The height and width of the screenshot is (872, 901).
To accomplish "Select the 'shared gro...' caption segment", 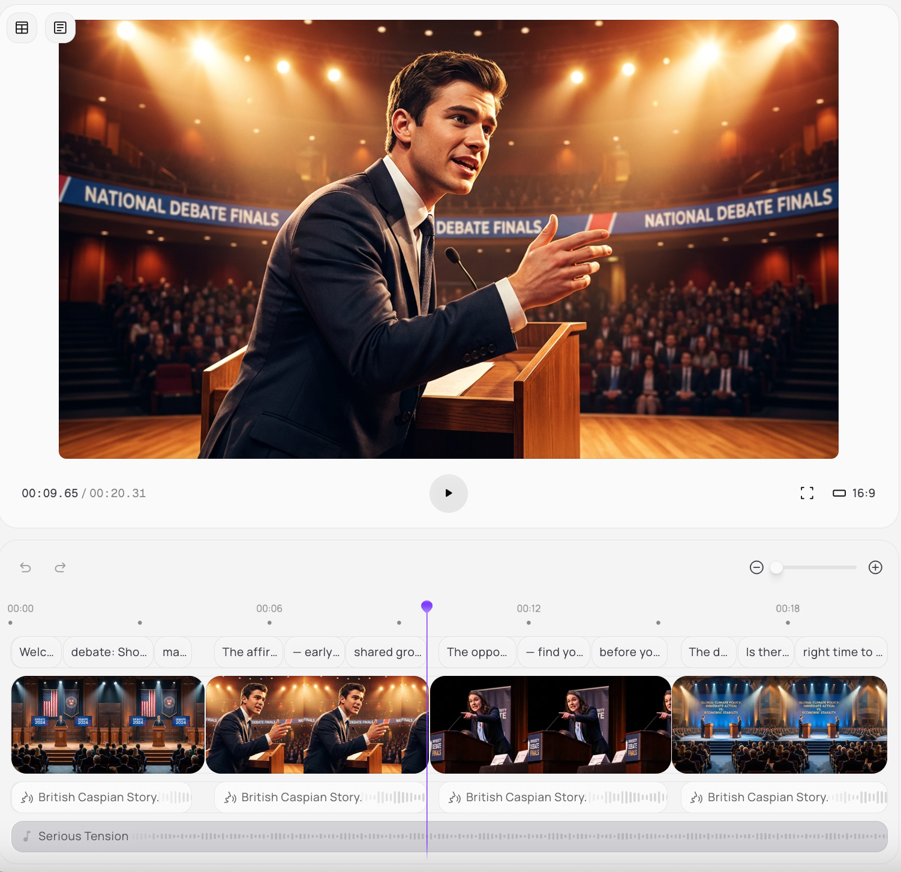I will click(x=388, y=652).
